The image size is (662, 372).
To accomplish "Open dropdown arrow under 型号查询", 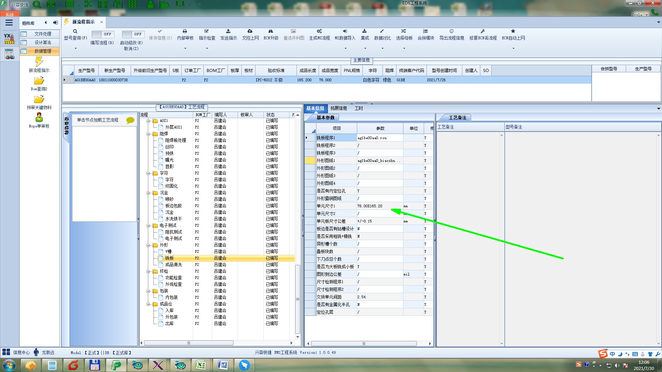I will pos(76,49).
